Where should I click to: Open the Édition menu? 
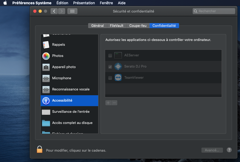pos(62,3)
